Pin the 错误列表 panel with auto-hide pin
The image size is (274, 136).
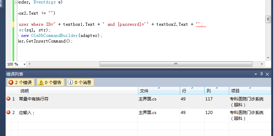[262, 74]
